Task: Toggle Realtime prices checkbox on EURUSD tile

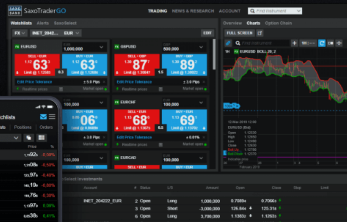Action: click(61, 89)
